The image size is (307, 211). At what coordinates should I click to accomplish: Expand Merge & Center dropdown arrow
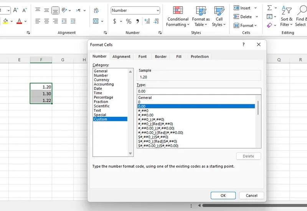point(102,21)
